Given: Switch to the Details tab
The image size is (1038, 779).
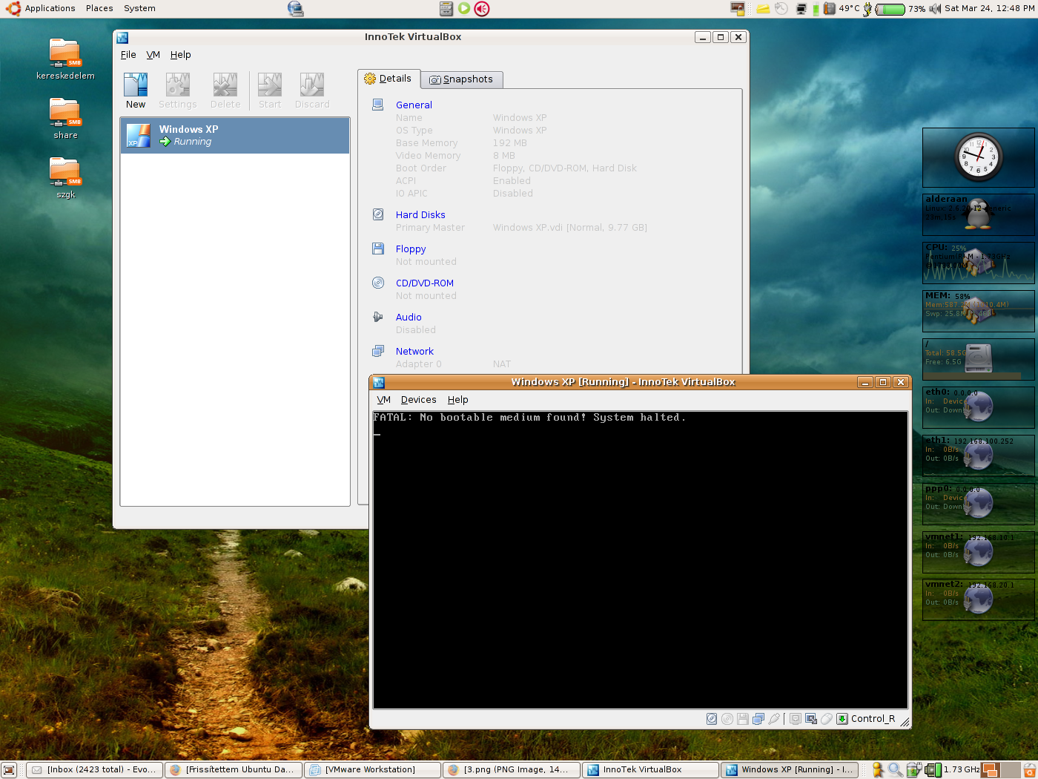Looking at the screenshot, I should click(x=389, y=79).
